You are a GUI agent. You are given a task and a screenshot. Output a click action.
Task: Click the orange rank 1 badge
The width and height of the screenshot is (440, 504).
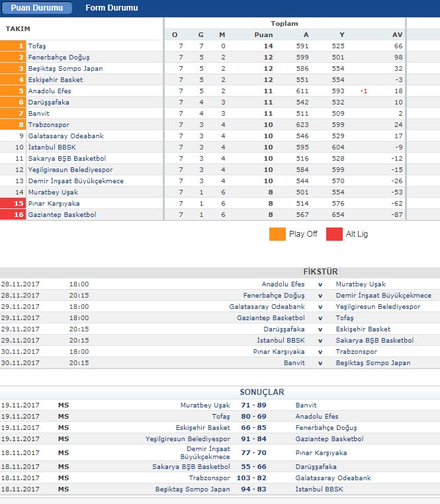13,46
